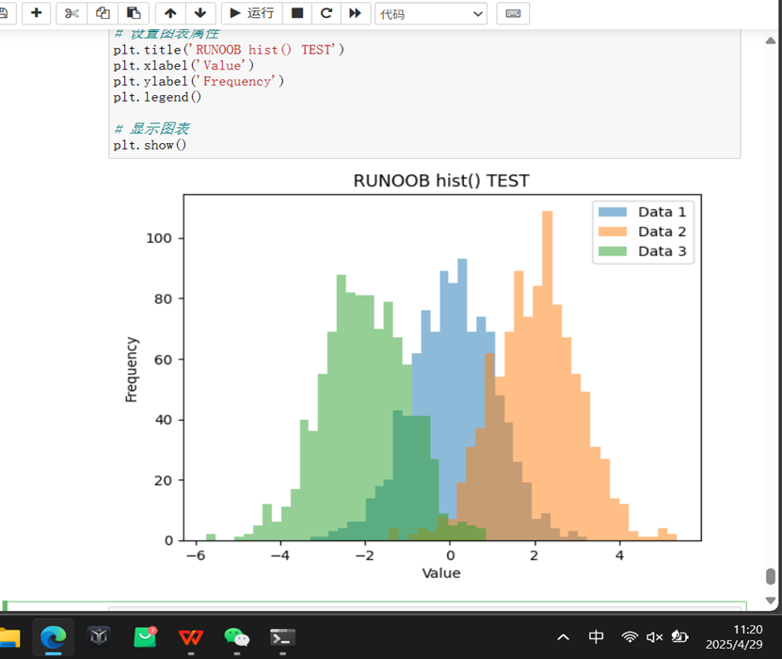The width and height of the screenshot is (782, 659).
Task: Open Wi-Fi network settings icon
Action: click(x=630, y=637)
